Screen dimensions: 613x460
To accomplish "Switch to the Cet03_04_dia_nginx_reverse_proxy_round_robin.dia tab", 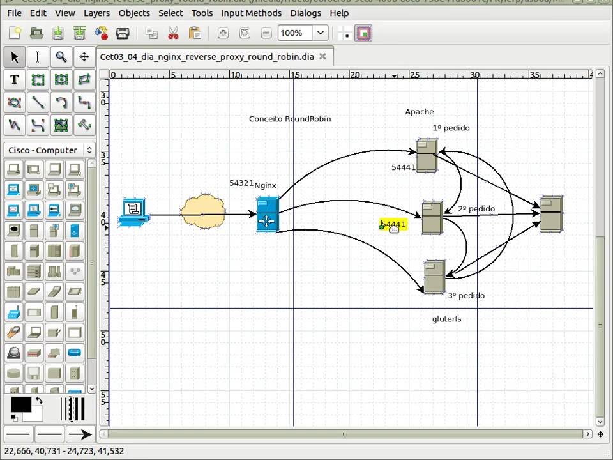I will tap(207, 57).
